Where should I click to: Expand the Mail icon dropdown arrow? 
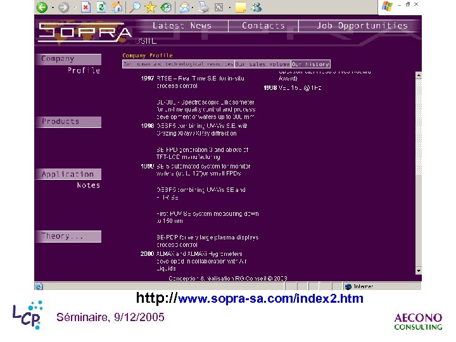[x=193, y=8]
